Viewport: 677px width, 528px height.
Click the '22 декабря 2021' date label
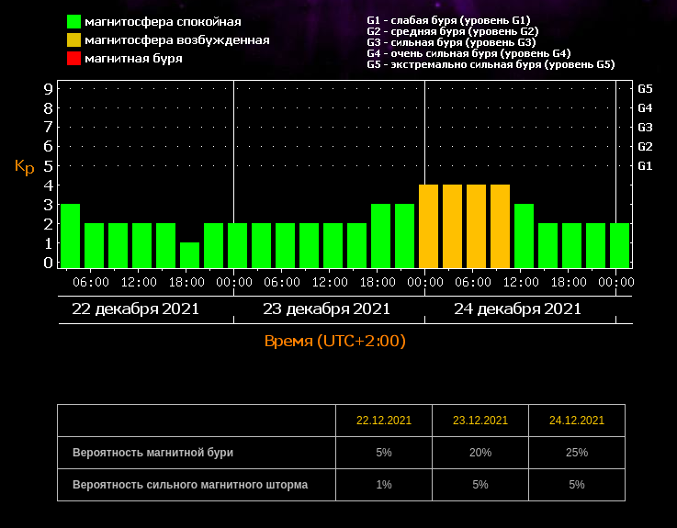pyautogui.click(x=136, y=309)
